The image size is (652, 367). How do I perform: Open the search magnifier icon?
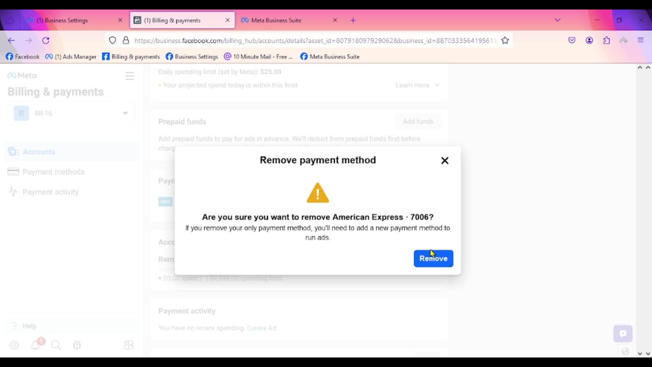(x=56, y=345)
